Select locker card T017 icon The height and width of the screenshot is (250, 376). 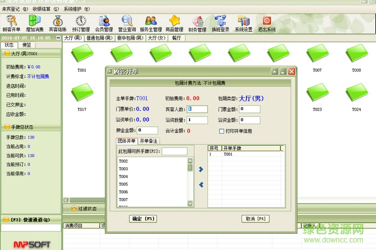[82, 92]
